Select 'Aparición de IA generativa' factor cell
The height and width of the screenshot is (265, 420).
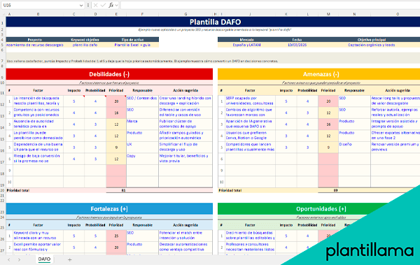point(250,124)
